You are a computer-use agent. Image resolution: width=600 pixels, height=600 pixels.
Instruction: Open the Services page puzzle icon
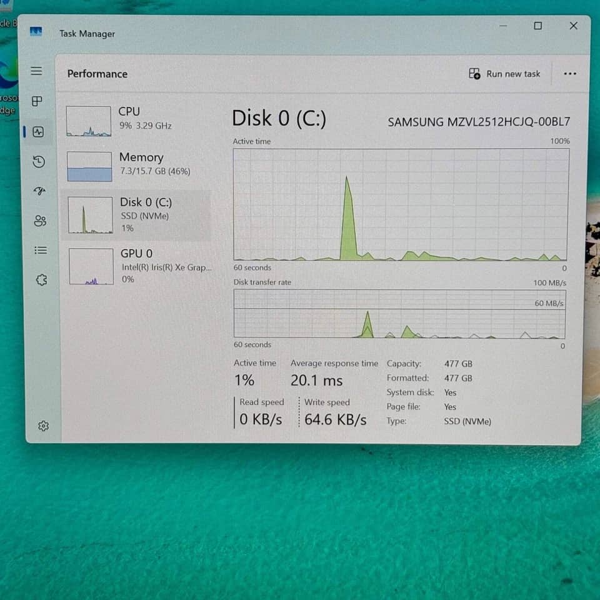(41, 280)
